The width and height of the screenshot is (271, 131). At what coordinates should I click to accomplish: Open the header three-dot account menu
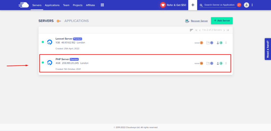252,5
